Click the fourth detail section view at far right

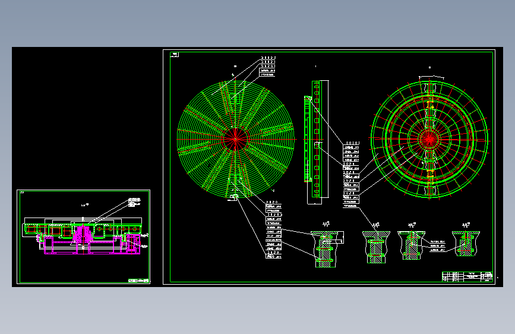point(466,244)
